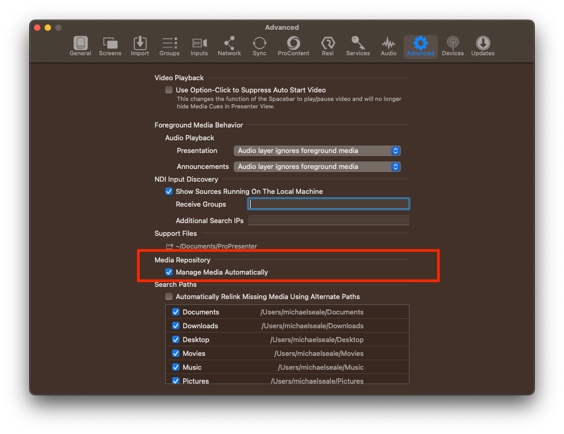Click the ~/Documents/ProPresenter support path
The height and width of the screenshot is (434, 564).
(216, 246)
